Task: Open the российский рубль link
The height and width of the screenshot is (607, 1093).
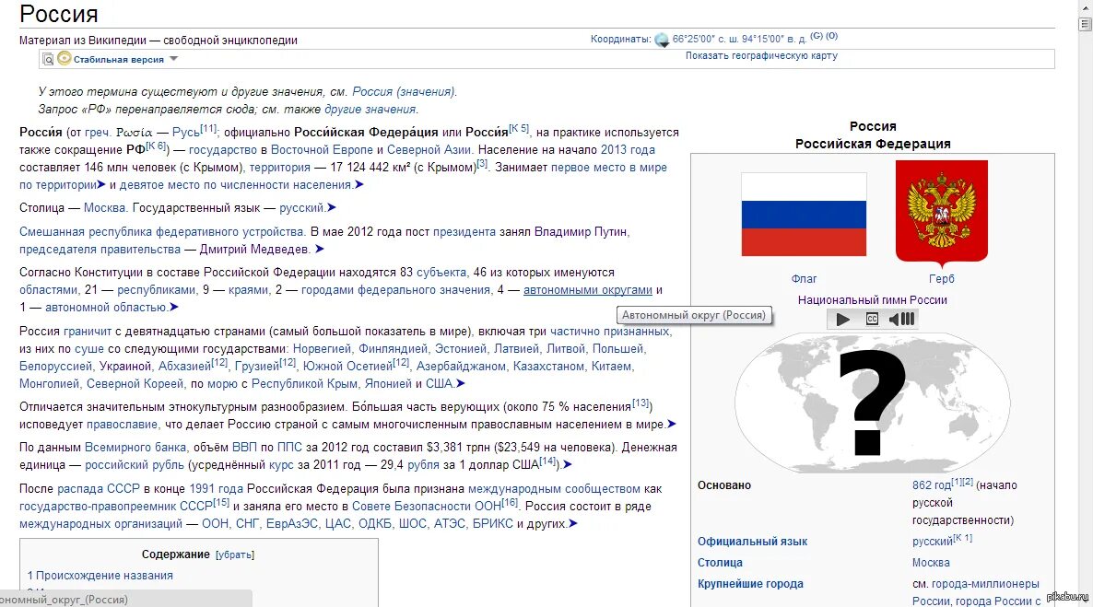Action: (135, 464)
